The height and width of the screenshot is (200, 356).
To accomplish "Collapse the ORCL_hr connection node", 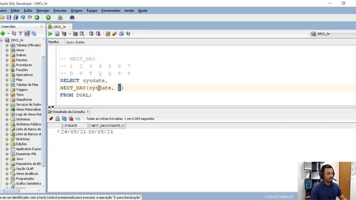I will coord(1,40).
